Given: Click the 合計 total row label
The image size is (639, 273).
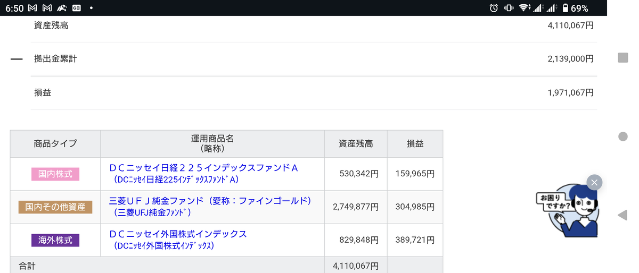Looking at the screenshot, I should click(x=27, y=266).
